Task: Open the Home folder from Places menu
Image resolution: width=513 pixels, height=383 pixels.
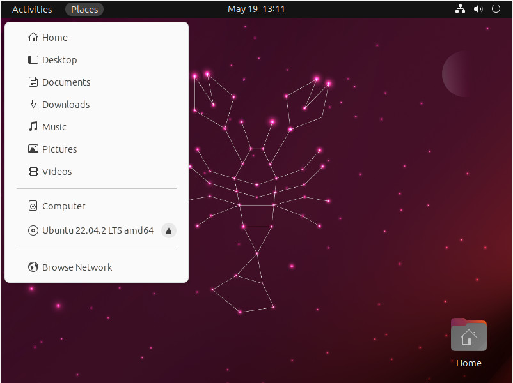Action: [x=54, y=37]
